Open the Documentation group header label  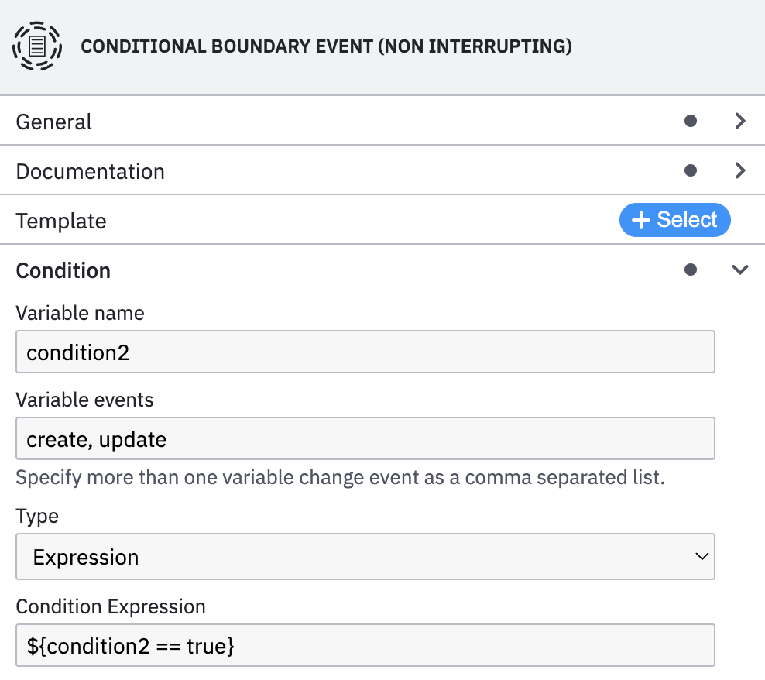click(91, 171)
